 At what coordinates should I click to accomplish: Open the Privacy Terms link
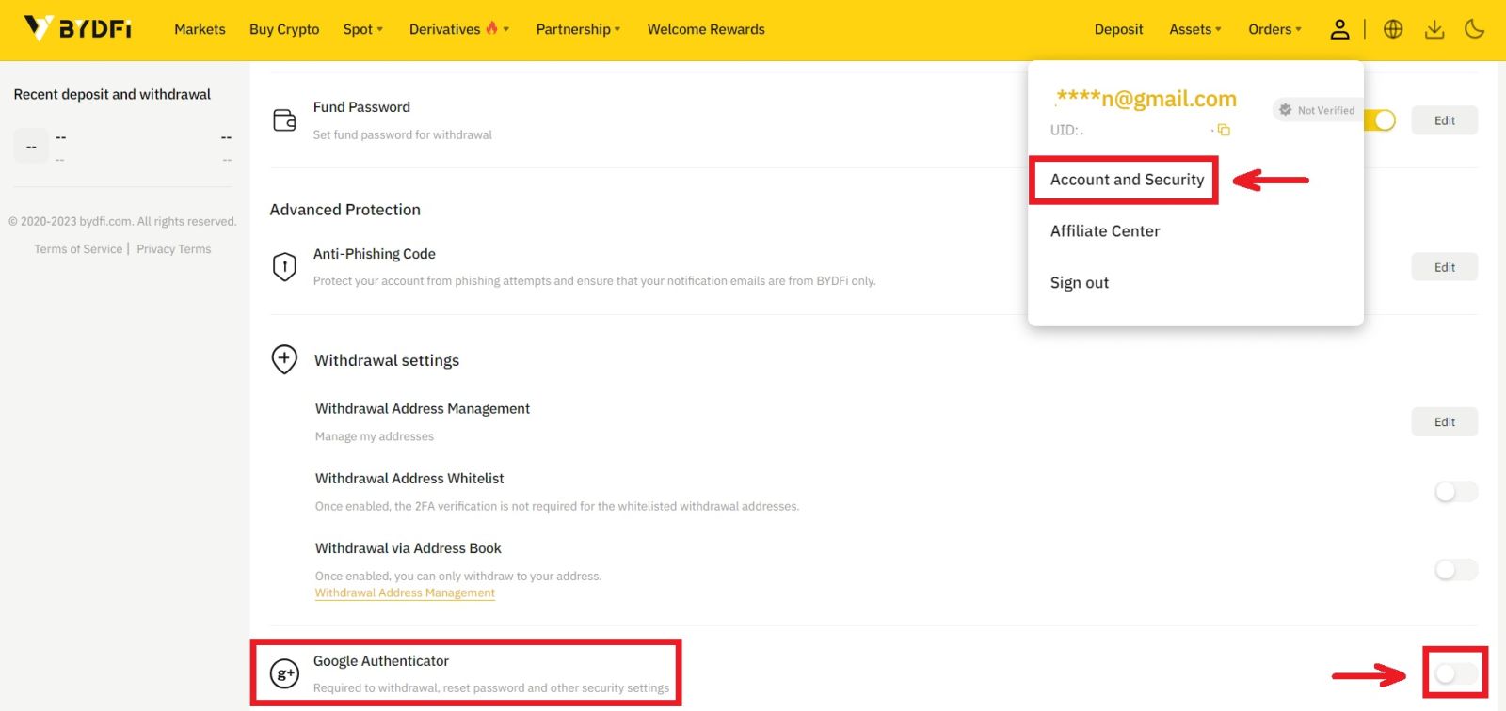coord(174,249)
